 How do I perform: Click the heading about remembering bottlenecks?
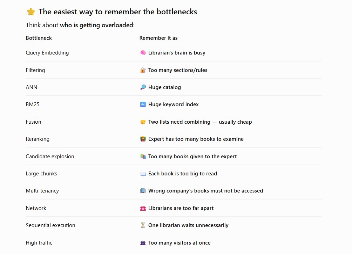tap(118, 12)
